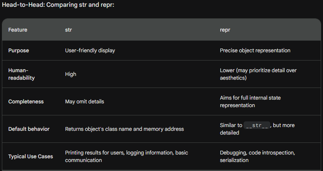
Task: Select the 'Typical Use Cases' row label
Action: point(30,156)
